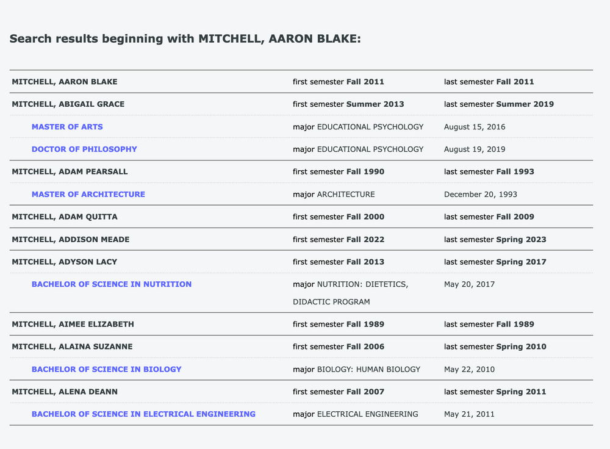Select the MITCHELL, ADDISON MEADE row name

point(71,240)
